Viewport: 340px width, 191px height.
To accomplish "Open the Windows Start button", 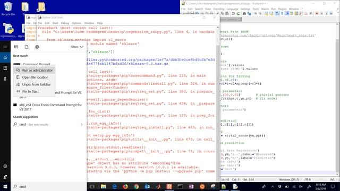I will (x=5, y=186).
